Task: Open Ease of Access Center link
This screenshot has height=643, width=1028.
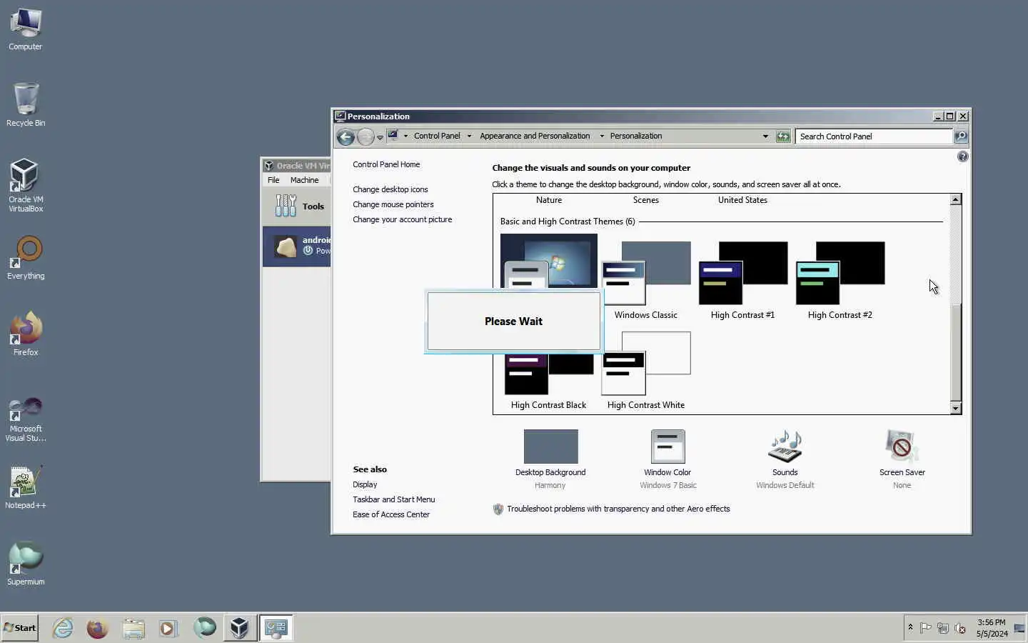Action: [391, 514]
